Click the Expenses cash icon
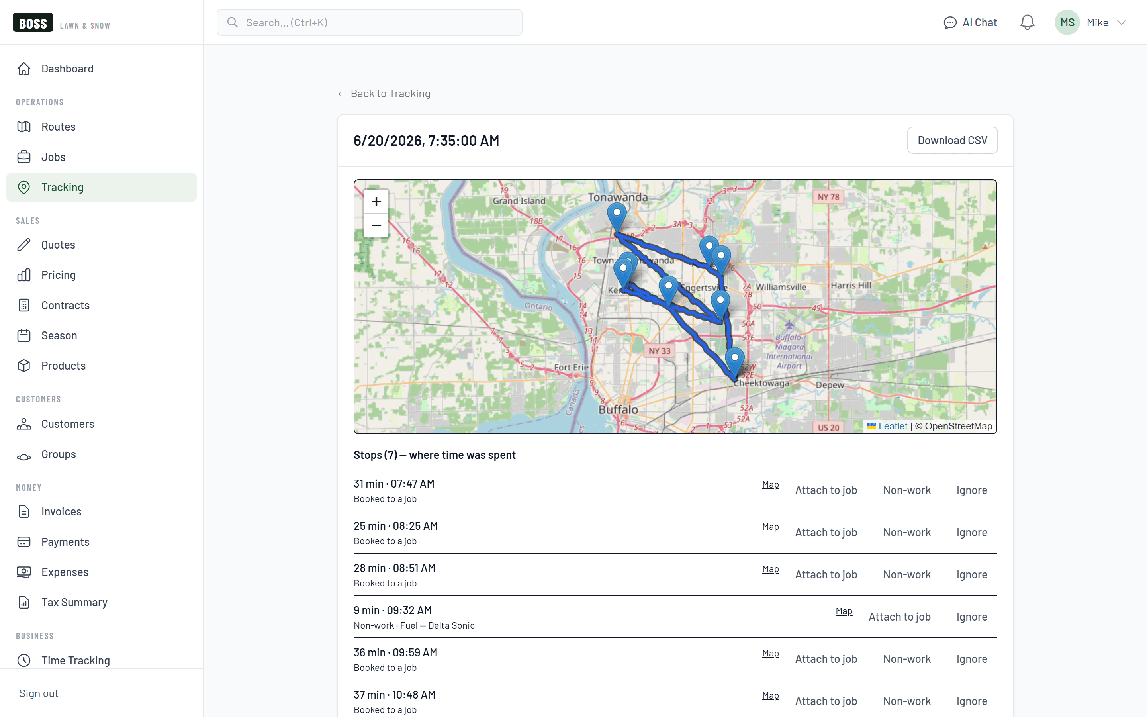Screen dimensions: 1147x717 [x=24, y=572]
